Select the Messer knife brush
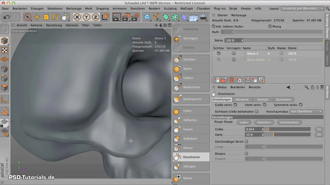The height and width of the screenshot is (185, 330). (x=191, y=148)
